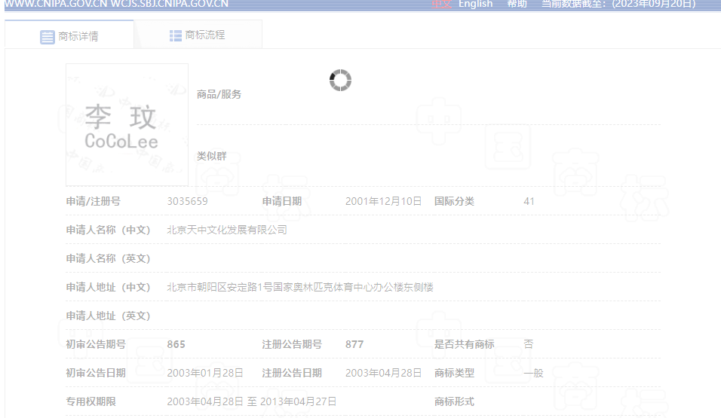Click the 商标类型 label
The height and width of the screenshot is (418, 721).
454,373
